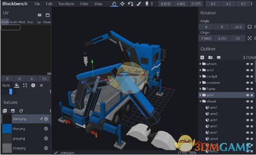
Task: Switch to the West UV face tab
Action: [x=22, y=22]
